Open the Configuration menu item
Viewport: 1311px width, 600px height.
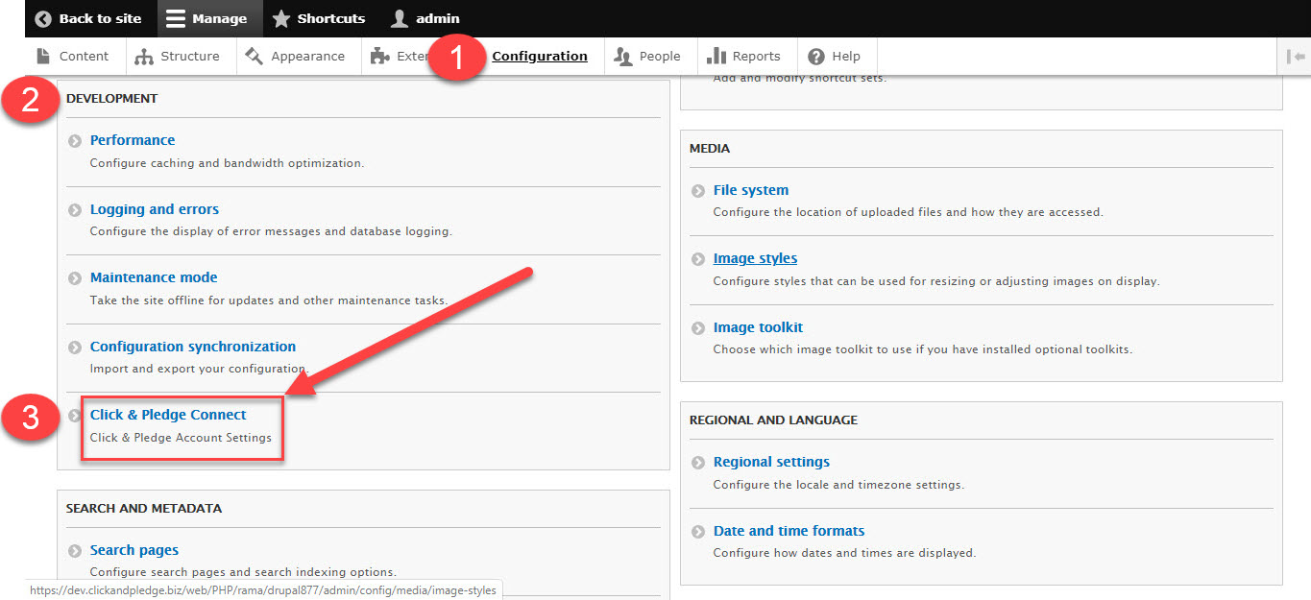coord(540,56)
